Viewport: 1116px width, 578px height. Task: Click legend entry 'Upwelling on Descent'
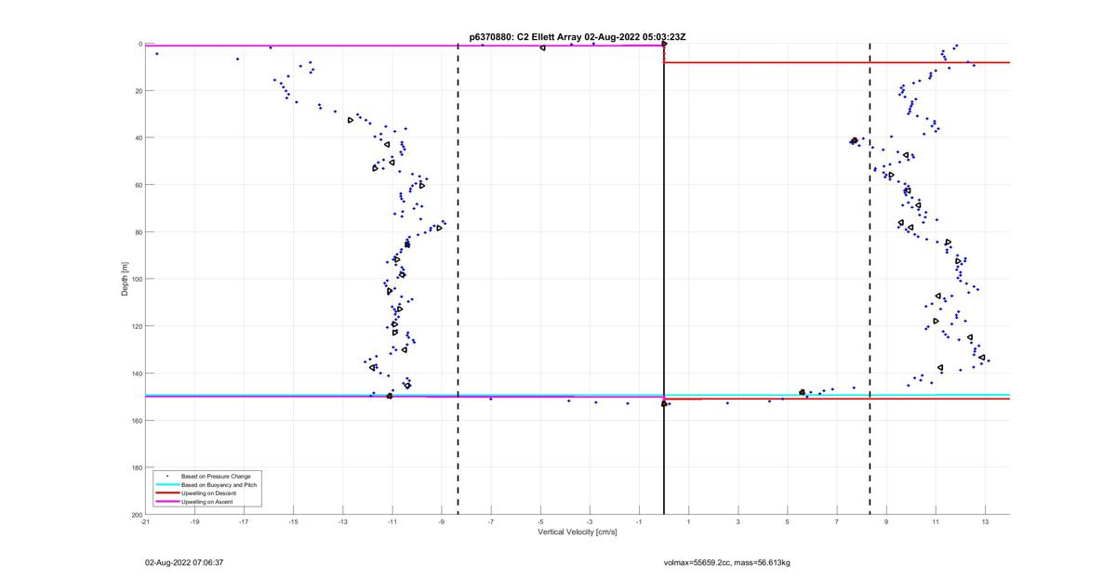click(x=209, y=493)
